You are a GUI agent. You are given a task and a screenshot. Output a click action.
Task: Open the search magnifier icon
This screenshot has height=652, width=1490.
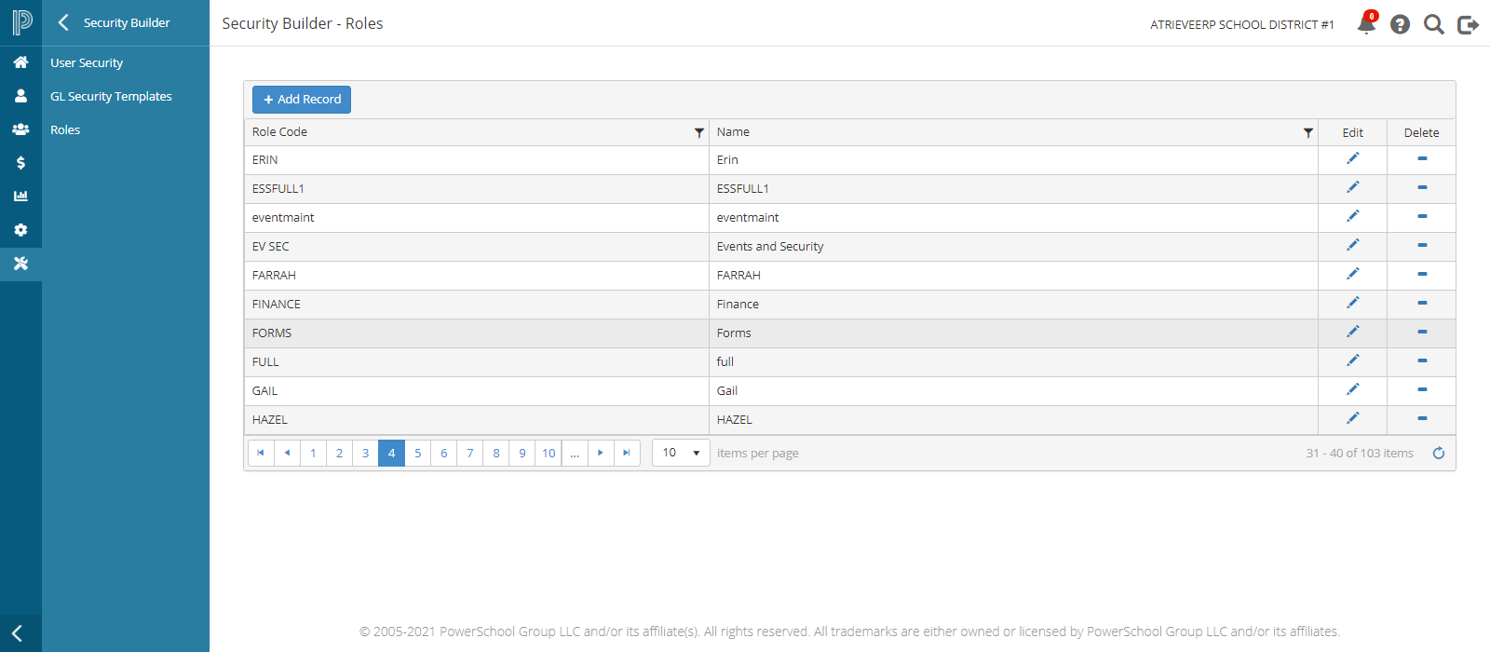coord(1434,24)
